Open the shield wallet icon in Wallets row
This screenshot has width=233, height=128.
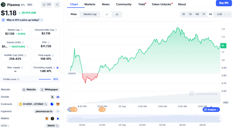[58, 118]
